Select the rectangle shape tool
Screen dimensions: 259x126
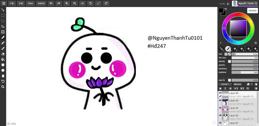[3, 65]
